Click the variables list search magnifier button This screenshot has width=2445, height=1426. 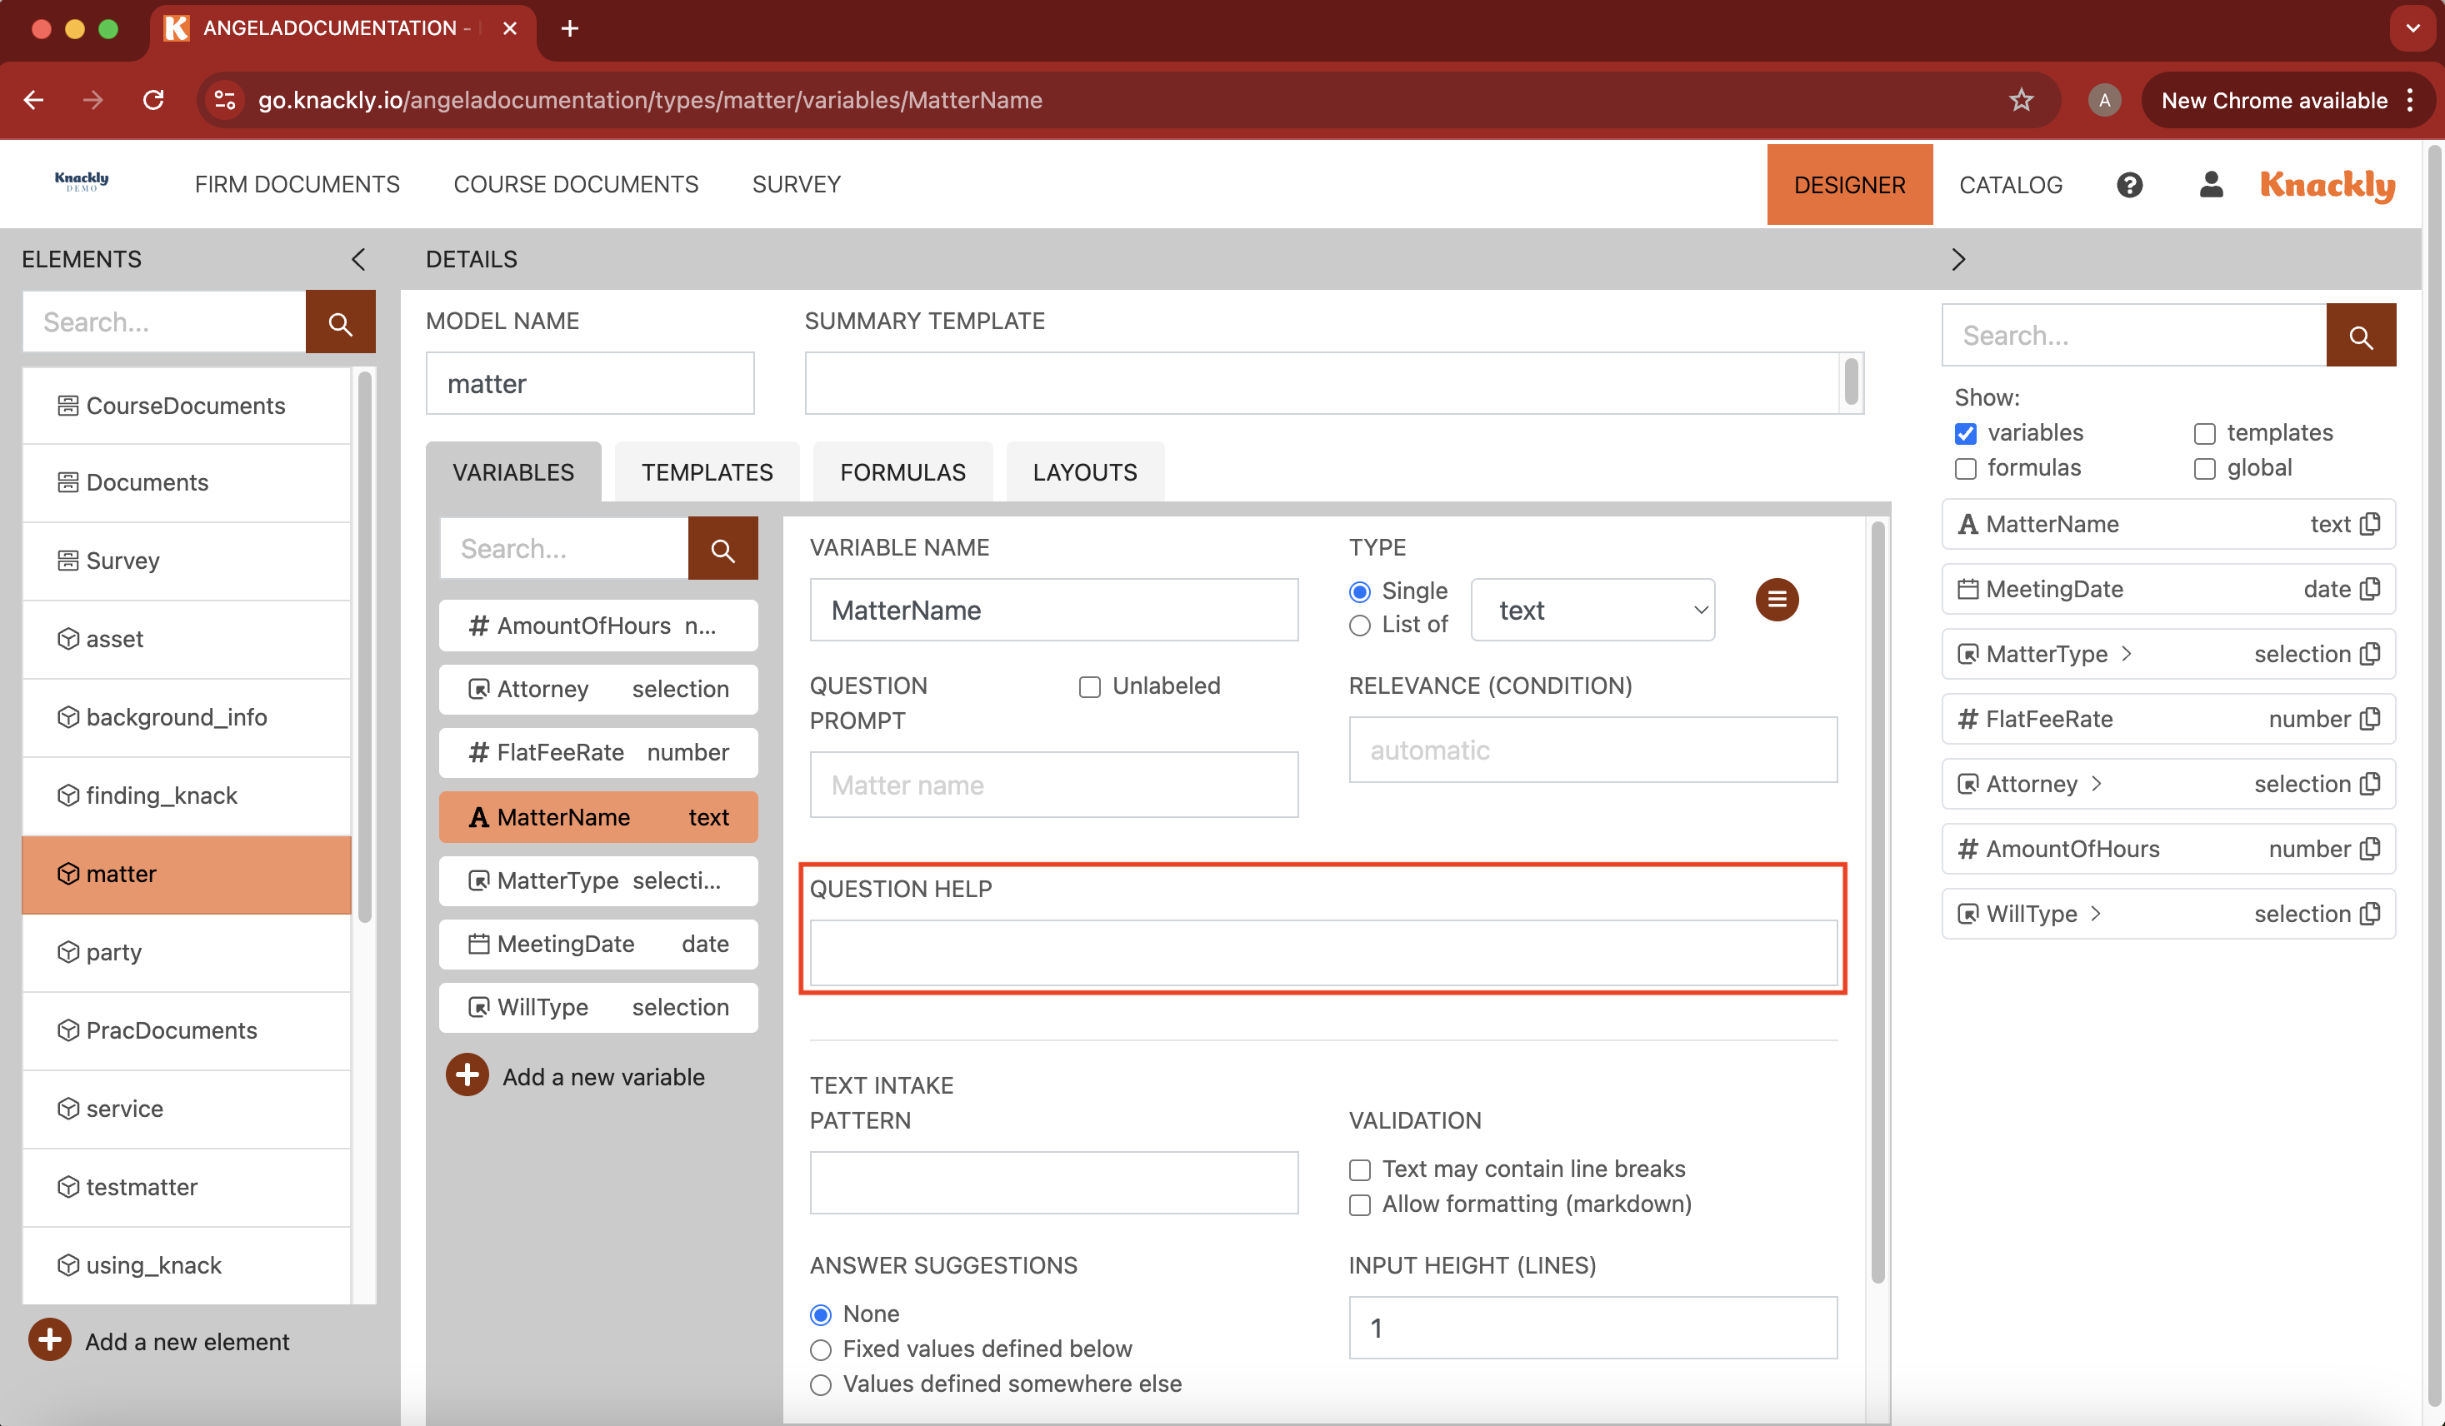pyautogui.click(x=722, y=549)
